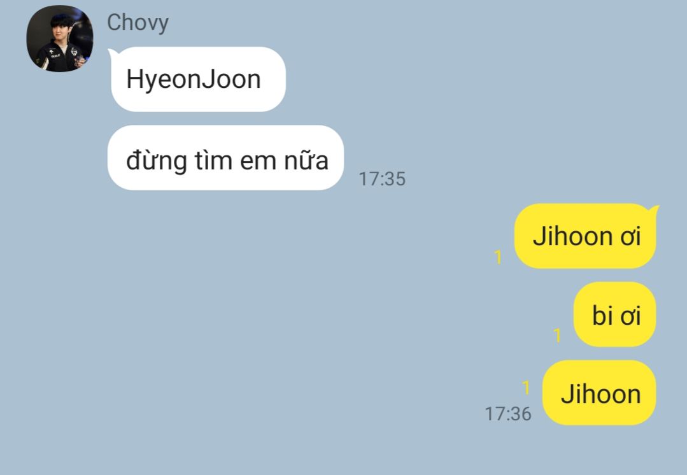Click the "ơi" text in "bi ơi" bubble
The width and height of the screenshot is (687, 475).
(x=630, y=316)
